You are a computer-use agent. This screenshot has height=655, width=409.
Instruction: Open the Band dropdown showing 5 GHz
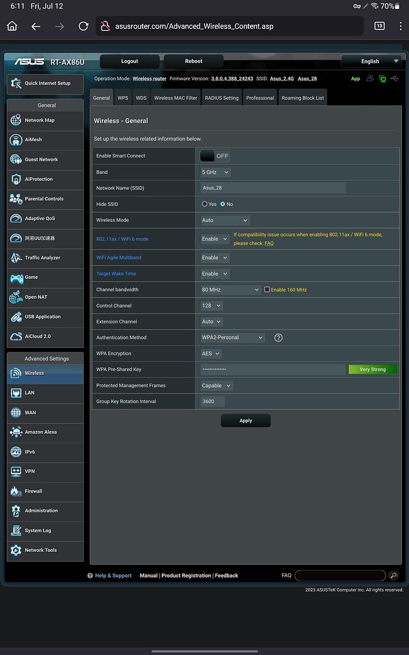(x=215, y=172)
